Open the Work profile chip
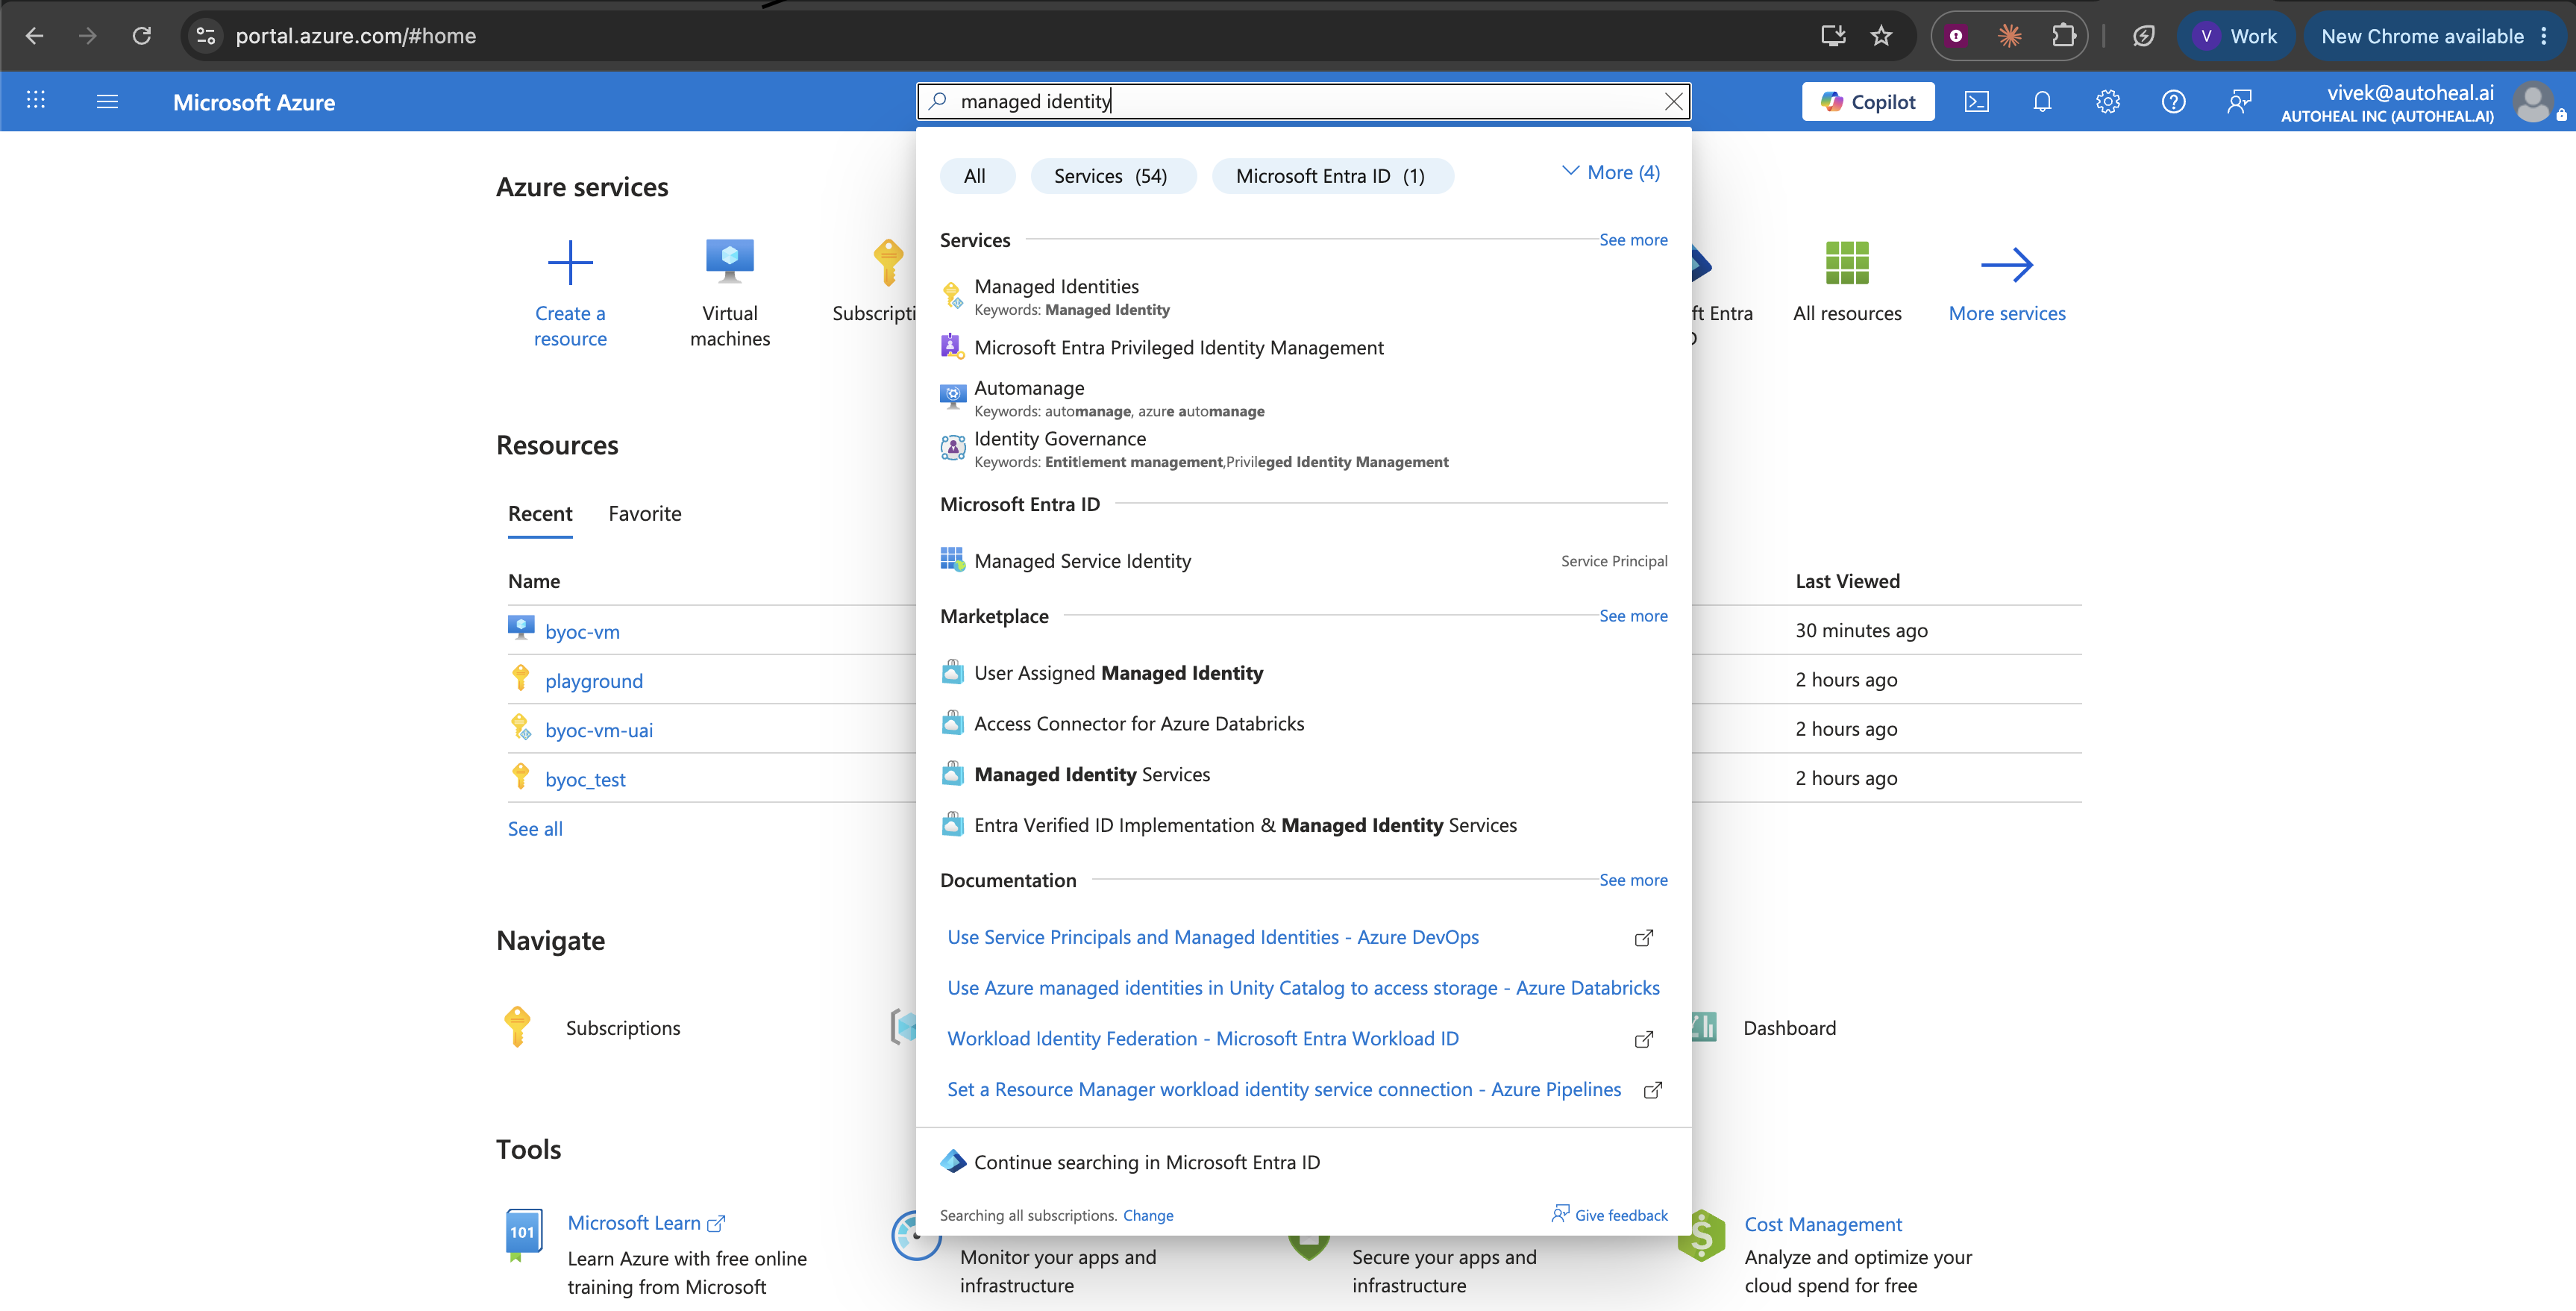Image resolution: width=2576 pixels, height=1311 pixels. point(2235,36)
